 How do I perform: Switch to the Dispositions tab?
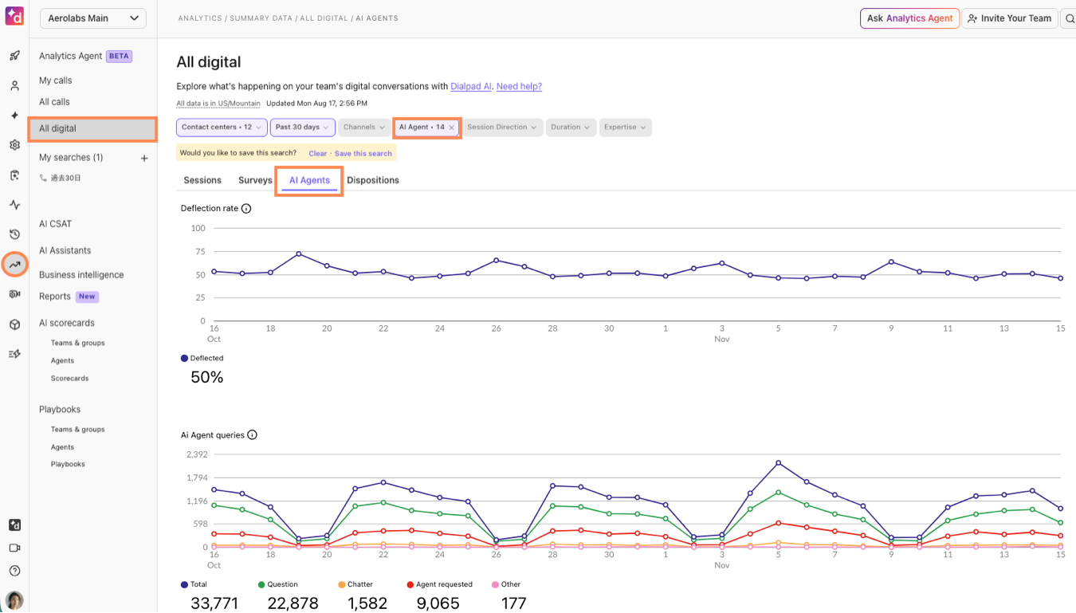click(373, 180)
